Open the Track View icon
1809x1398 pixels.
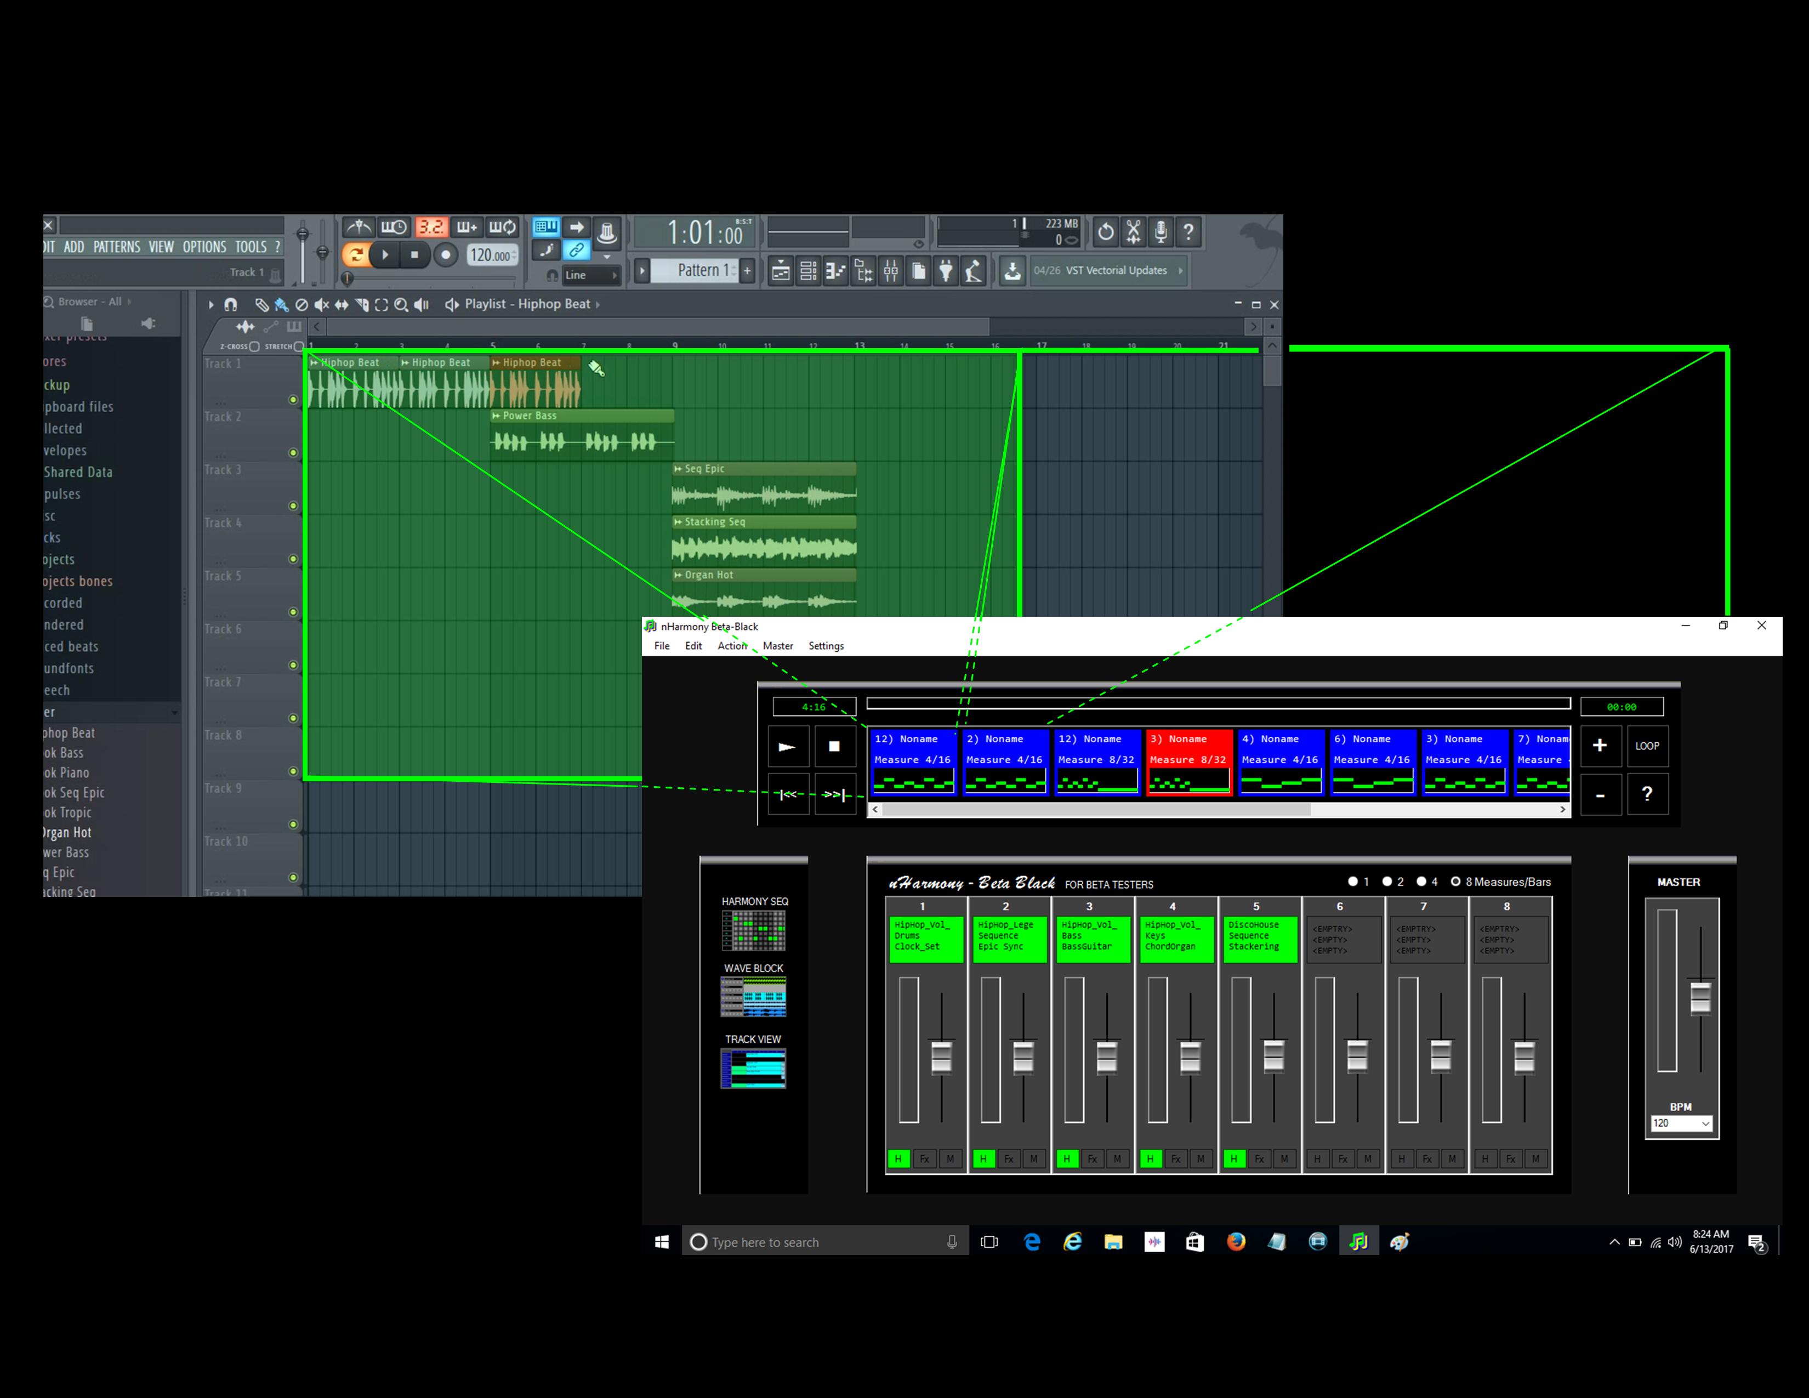click(x=753, y=1069)
